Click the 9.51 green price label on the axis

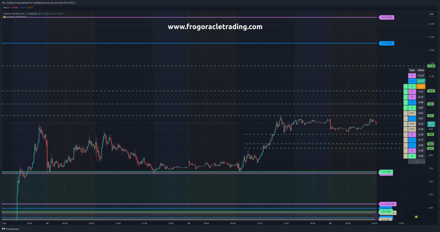click(x=431, y=116)
